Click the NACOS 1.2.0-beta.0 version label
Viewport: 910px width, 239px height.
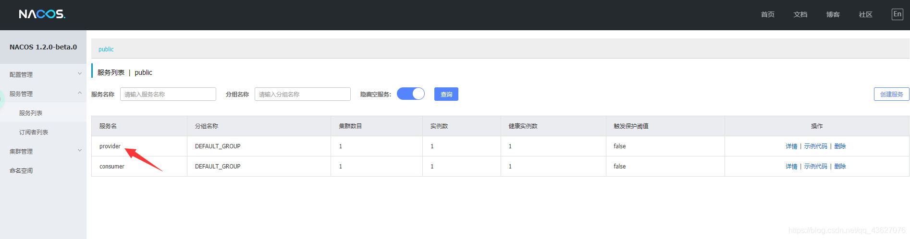click(x=43, y=47)
